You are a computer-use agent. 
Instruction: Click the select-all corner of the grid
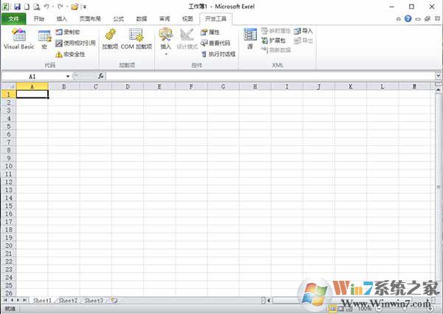(x=9, y=86)
